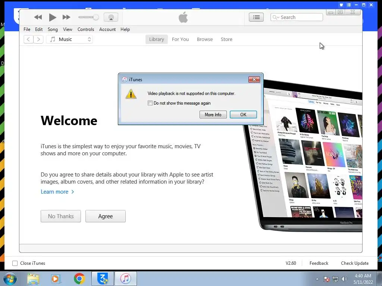
Task: Open the media player taskbar icon
Action: click(x=56, y=279)
